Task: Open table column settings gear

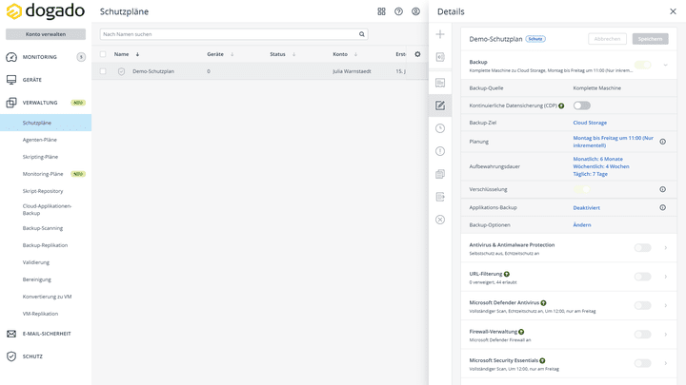Action: click(x=417, y=54)
